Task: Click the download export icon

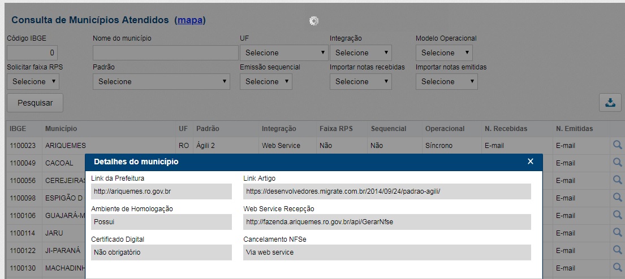Action: tap(610, 103)
